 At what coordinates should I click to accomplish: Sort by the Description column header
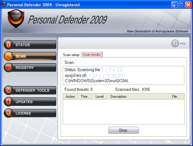point(138,97)
